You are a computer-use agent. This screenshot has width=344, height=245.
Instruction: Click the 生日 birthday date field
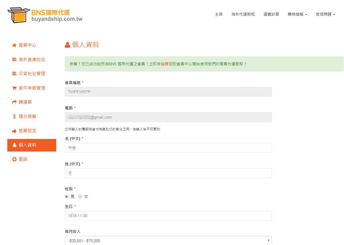(168, 215)
